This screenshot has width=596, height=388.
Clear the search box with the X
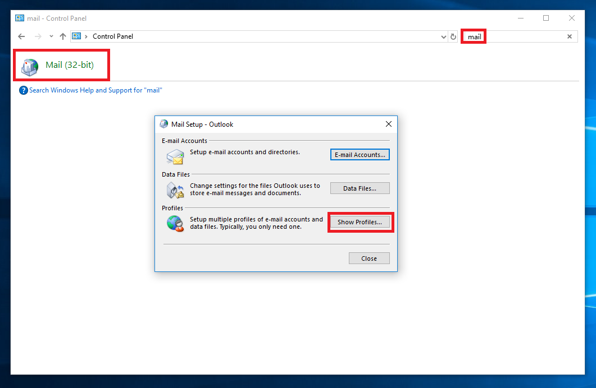tap(570, 36)
